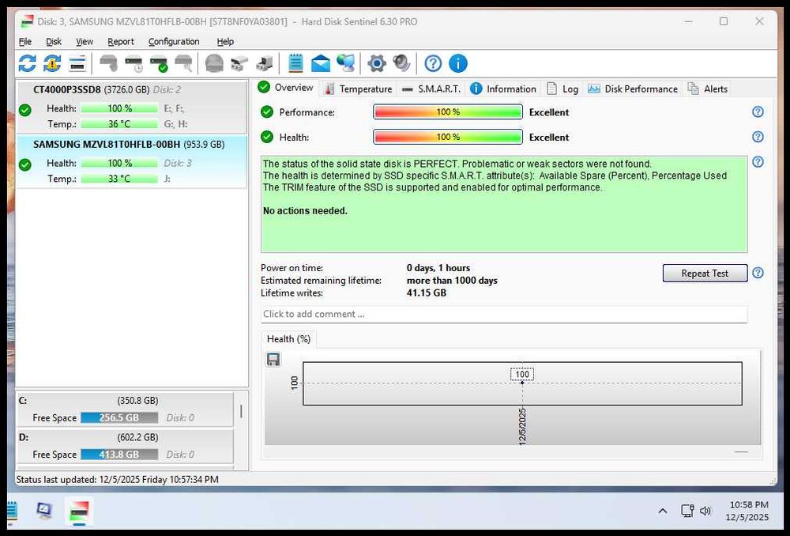Click the blue envelope e-mail icon
Image resolution: width=790 pixels, height=536 pixels.
321,64
